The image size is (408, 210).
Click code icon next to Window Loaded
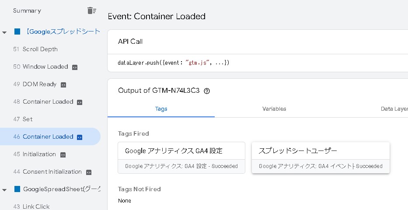75,67
